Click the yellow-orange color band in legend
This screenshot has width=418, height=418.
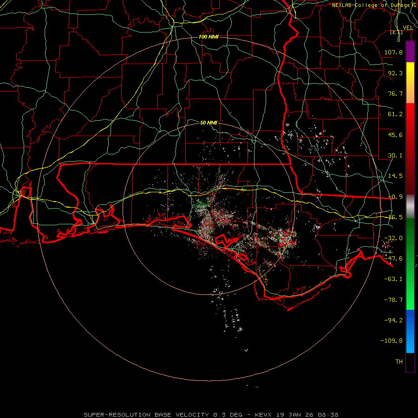pyautogui.click(x=410, y=83)
